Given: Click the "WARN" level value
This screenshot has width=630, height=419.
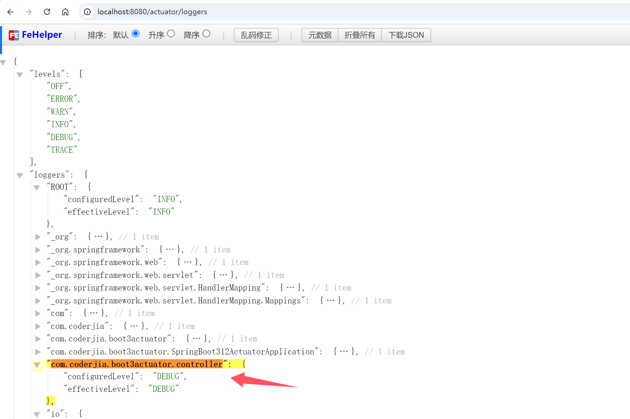Looking at the screenshot, I should click(x=60, y=112).
